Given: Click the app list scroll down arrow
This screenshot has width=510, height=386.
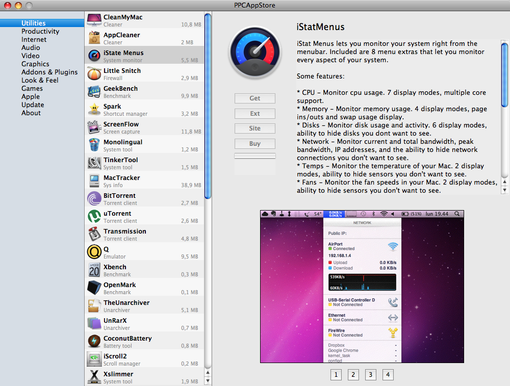Looking at the screenshot, I should pyautogui.click(x=208, y=380).
